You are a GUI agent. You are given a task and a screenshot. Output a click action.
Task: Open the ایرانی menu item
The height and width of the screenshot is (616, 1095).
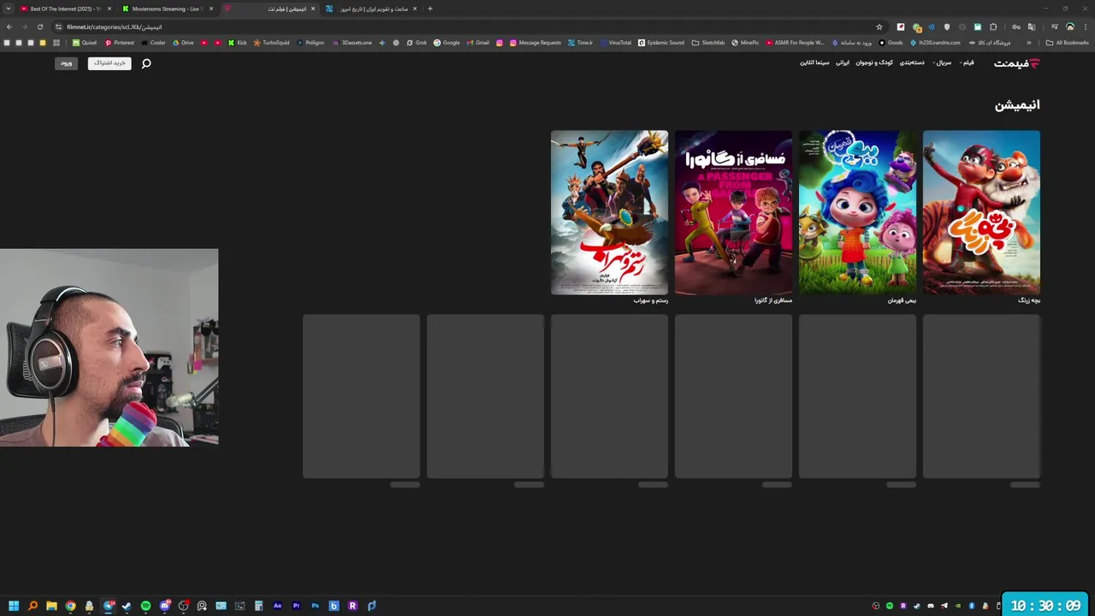843,62
